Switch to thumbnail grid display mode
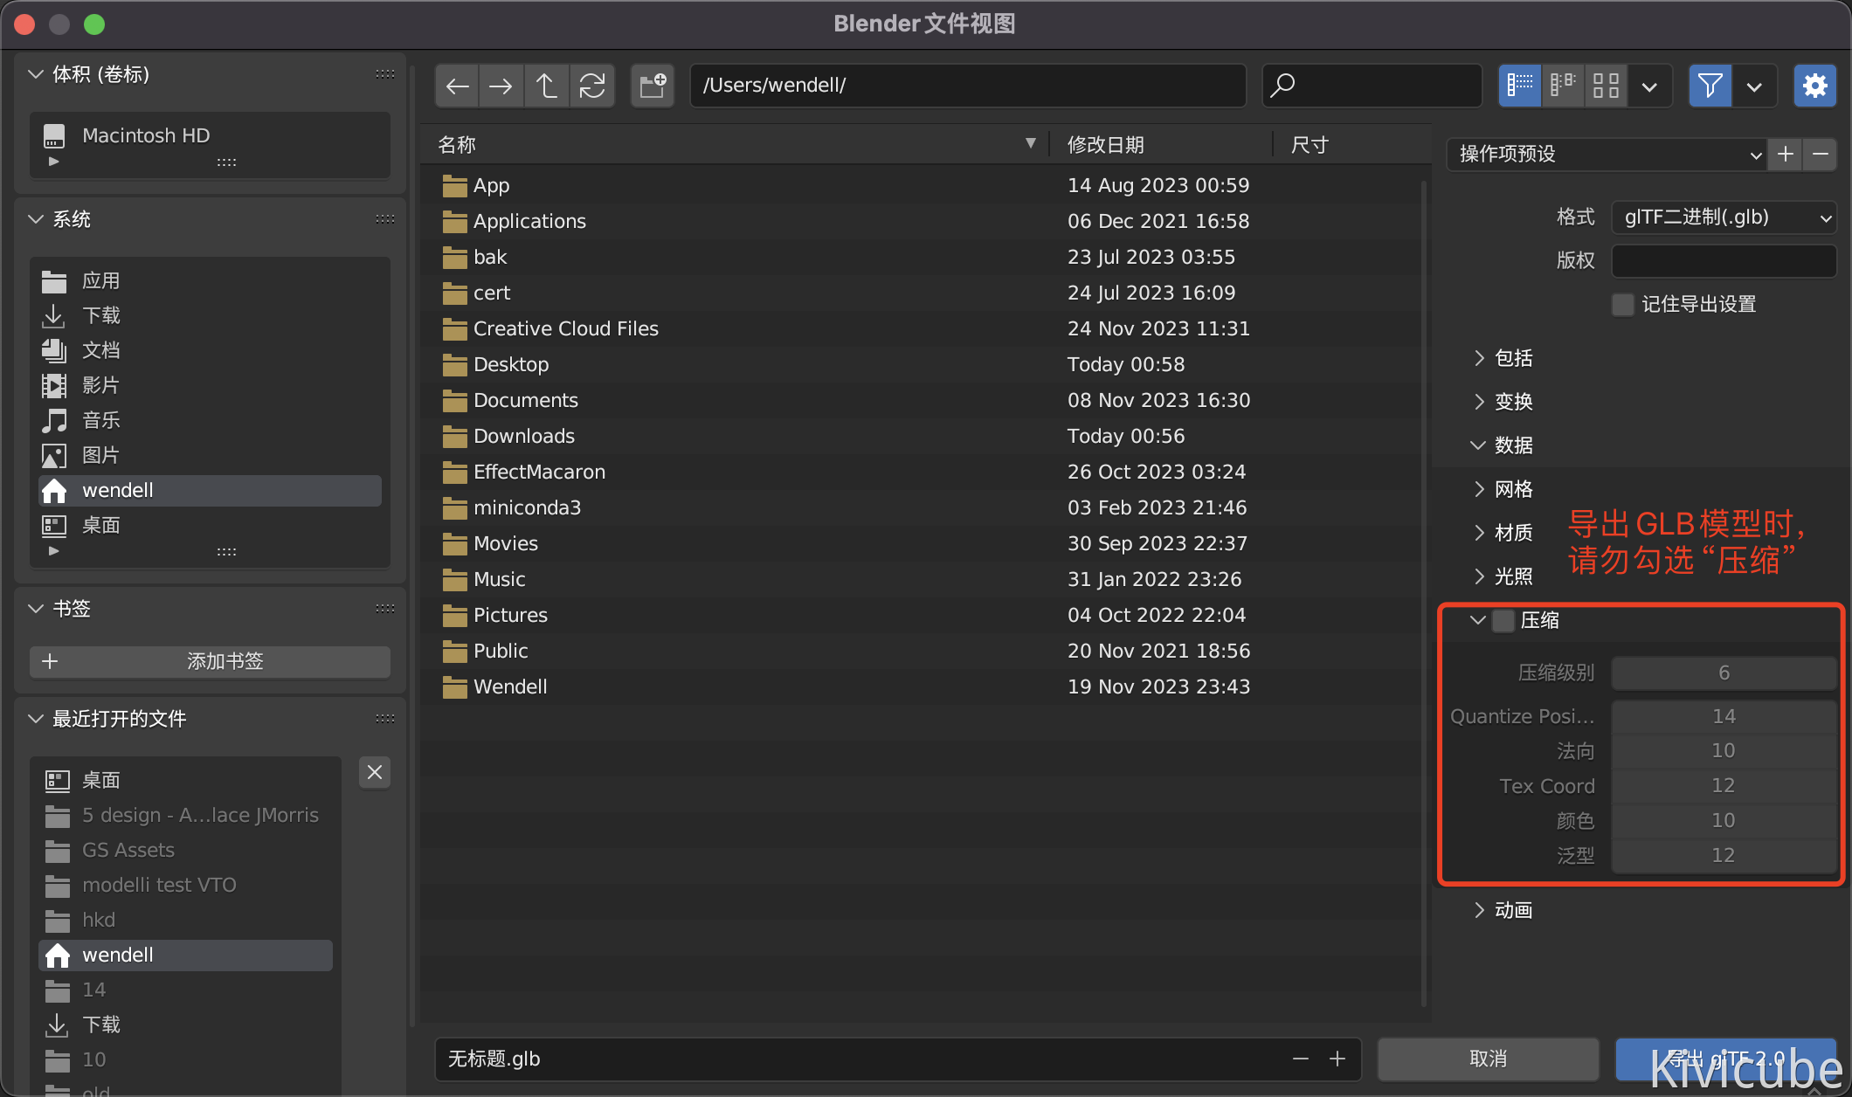 pos(1606,86)
